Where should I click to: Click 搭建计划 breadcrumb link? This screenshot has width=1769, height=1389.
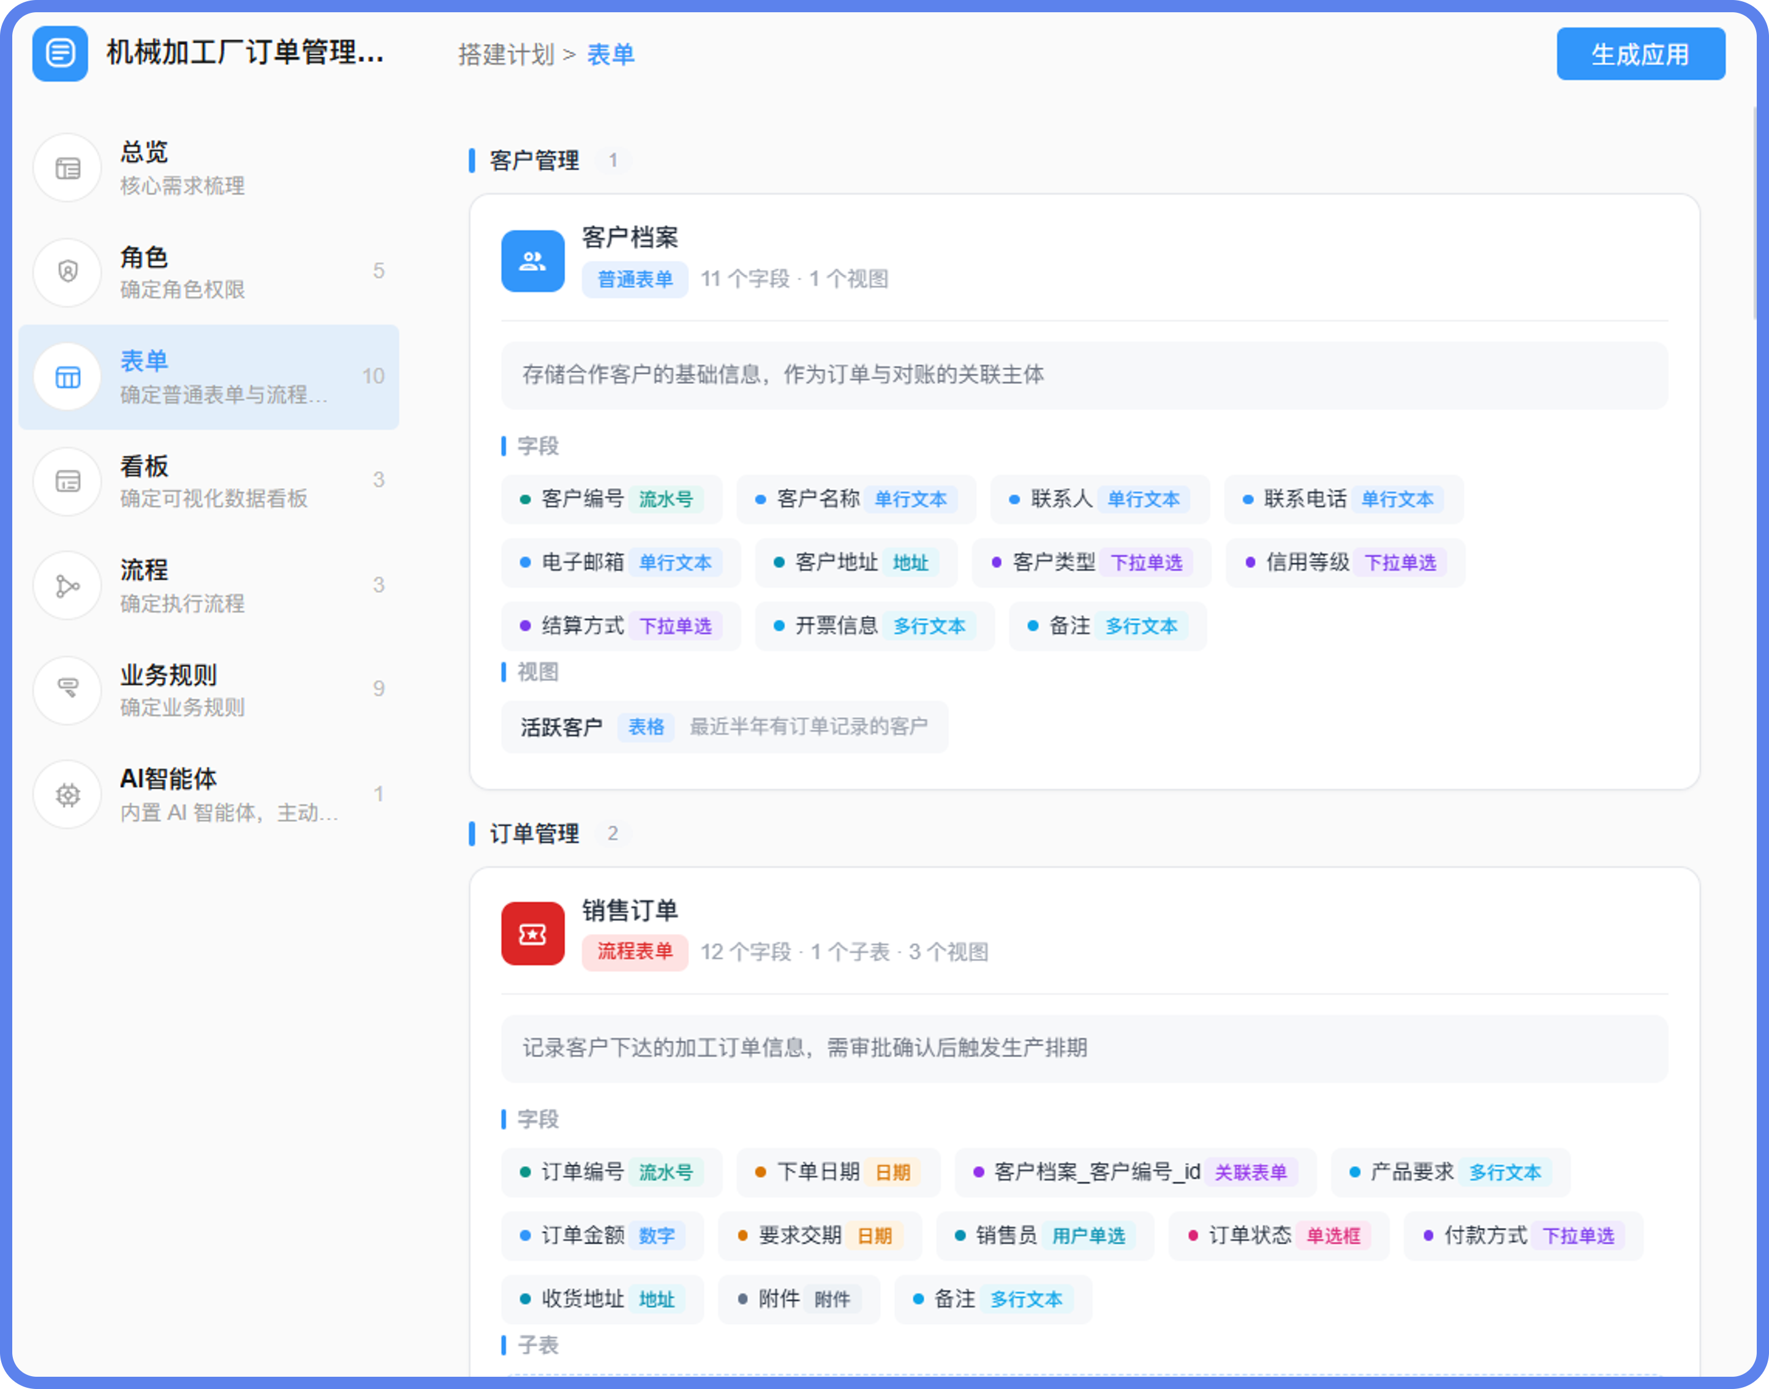pyautogui.click(x=506, y=55)
